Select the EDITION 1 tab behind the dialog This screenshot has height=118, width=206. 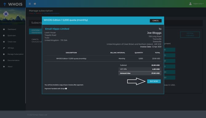tap(35, 31)
